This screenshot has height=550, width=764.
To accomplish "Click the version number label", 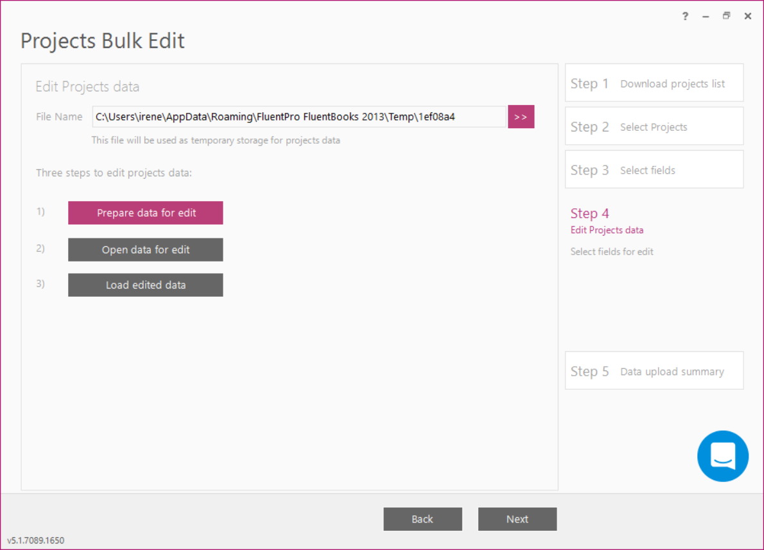I will 36,540.
